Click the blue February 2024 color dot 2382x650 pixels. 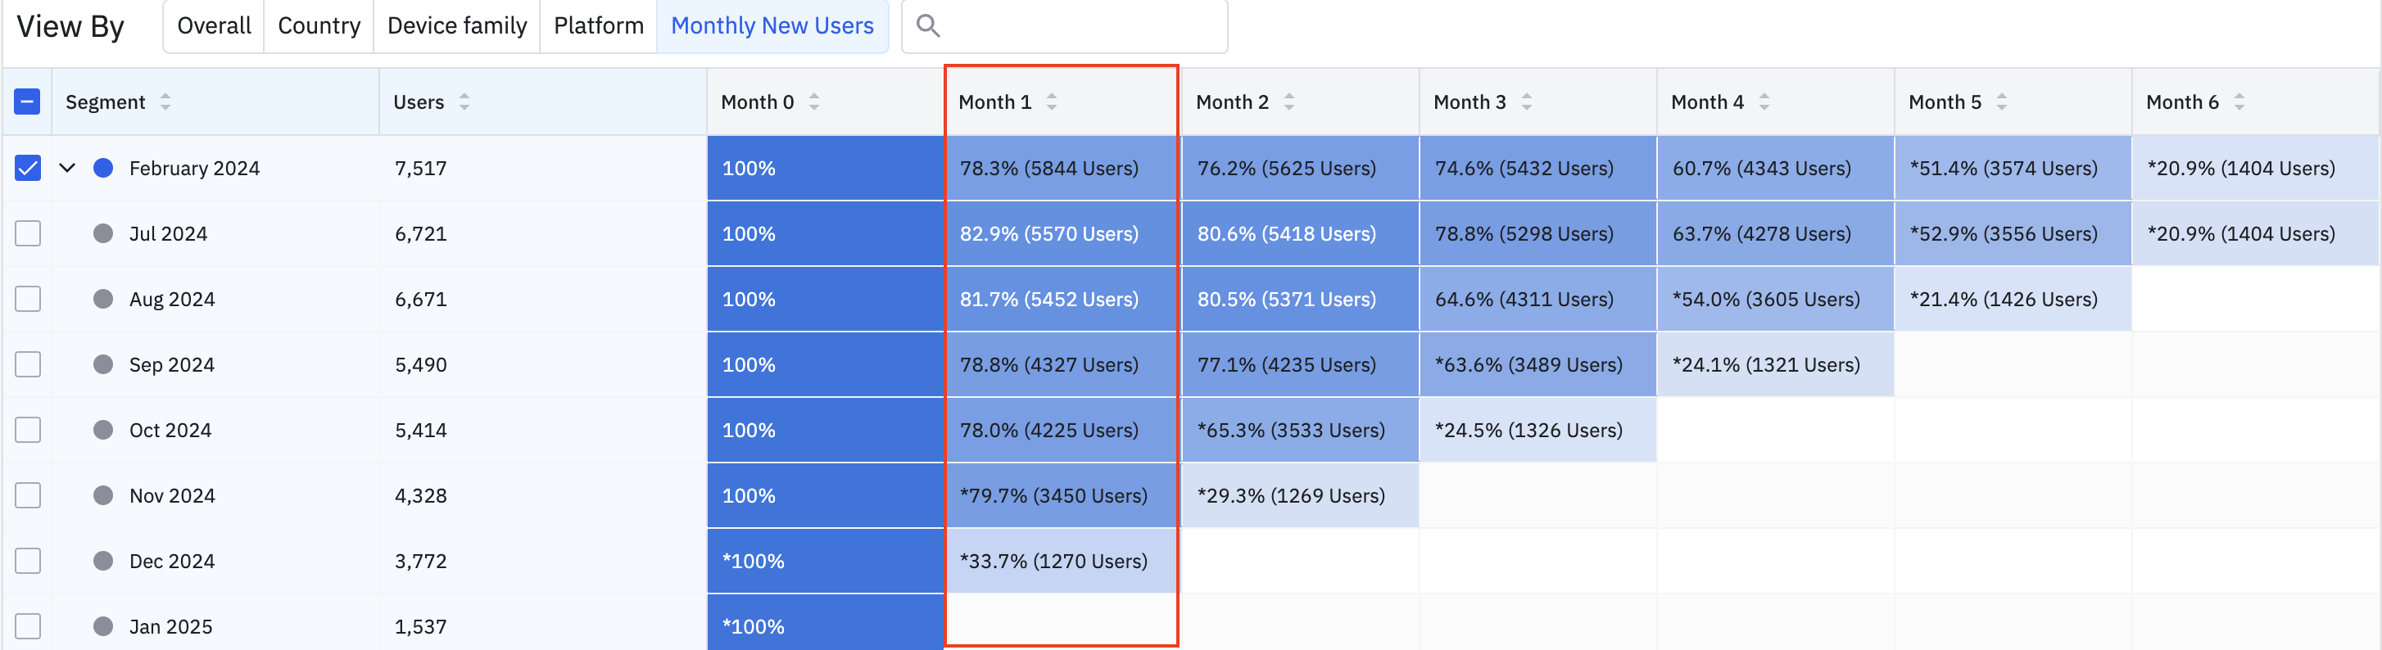(x=103, y=169)
